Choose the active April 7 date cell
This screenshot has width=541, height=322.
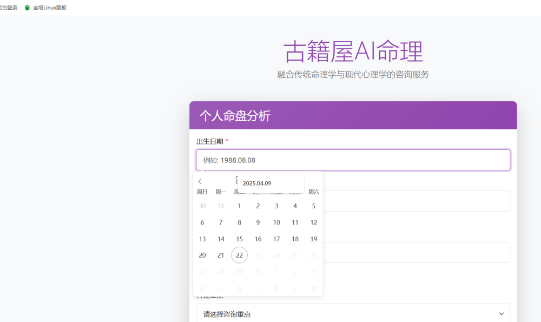click(x=221, y=222)
